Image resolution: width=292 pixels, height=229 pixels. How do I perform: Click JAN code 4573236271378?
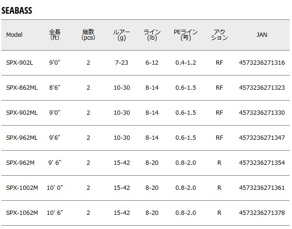point(262,213)
